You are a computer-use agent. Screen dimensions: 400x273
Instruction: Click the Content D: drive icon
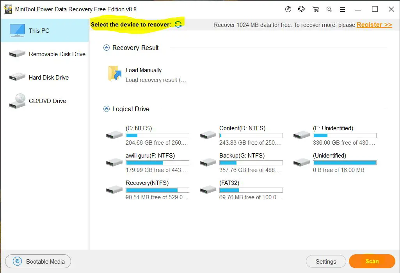point(208,135)
